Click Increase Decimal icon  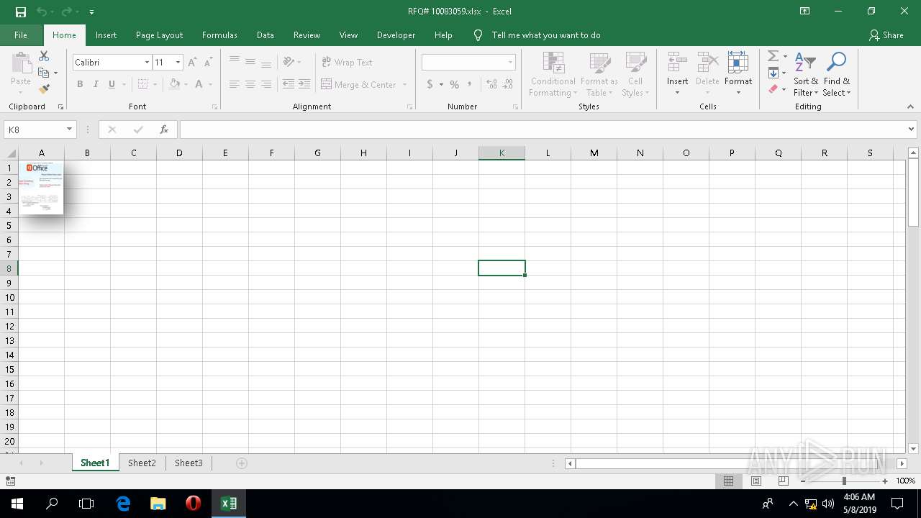pyautogui.click(x=492, y=84)
